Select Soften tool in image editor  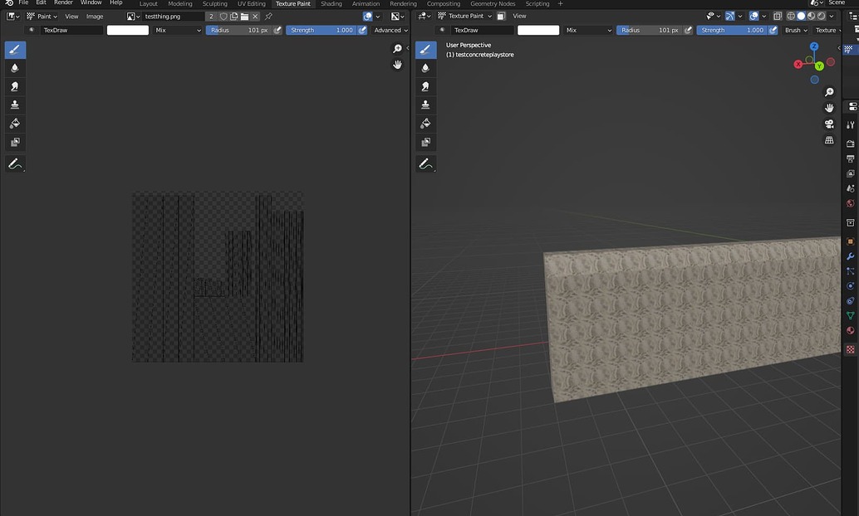pos(15,68)
